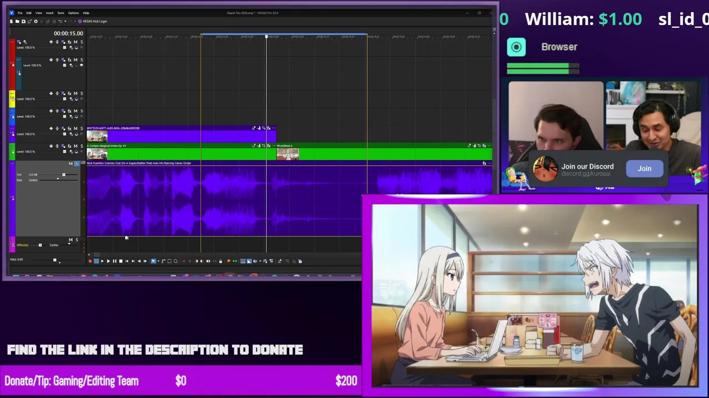The width and height of the screenshot is (709, 398).
Task: Click the red Delete X icon
Action: coord(184,261)
